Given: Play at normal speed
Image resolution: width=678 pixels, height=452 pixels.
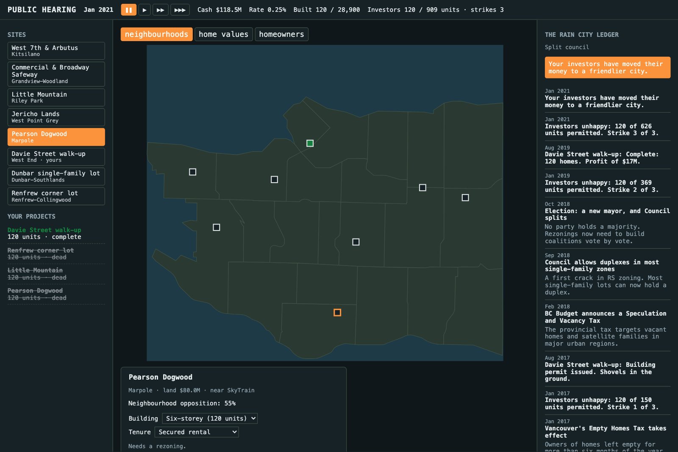Looking at the screenshot, I should click(x=144, y=10).
